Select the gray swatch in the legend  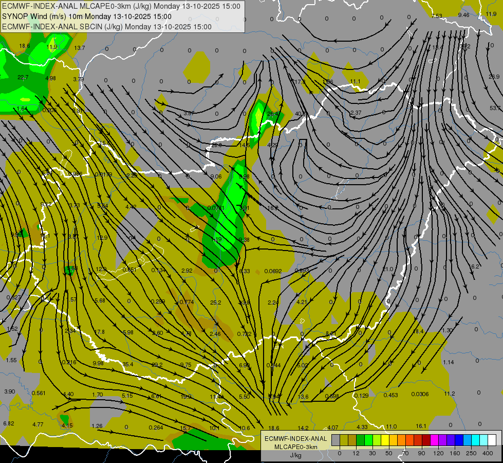click(x=336, y=440)
